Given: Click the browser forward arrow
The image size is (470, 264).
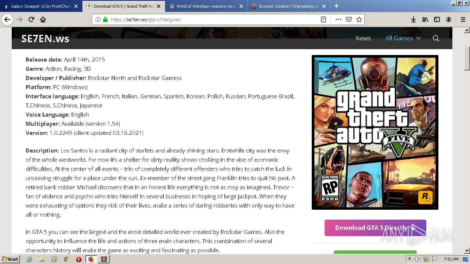Looking at the screenshot, I should [x=20, y=19].
